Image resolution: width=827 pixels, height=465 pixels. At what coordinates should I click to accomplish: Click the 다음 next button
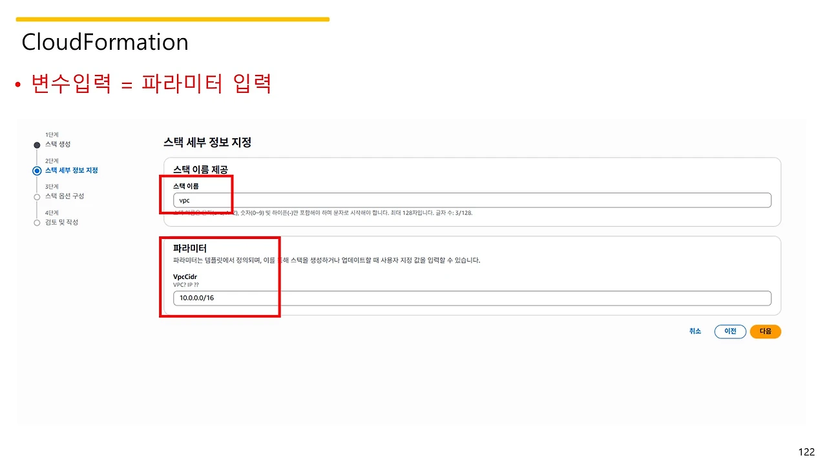click(766, 331)
